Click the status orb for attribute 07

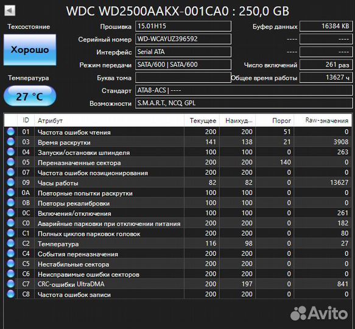[x=10, y=172]
